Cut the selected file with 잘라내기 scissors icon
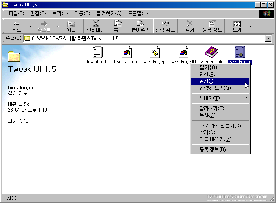Viewport: 276px width, 203px height. coord(96,26)
